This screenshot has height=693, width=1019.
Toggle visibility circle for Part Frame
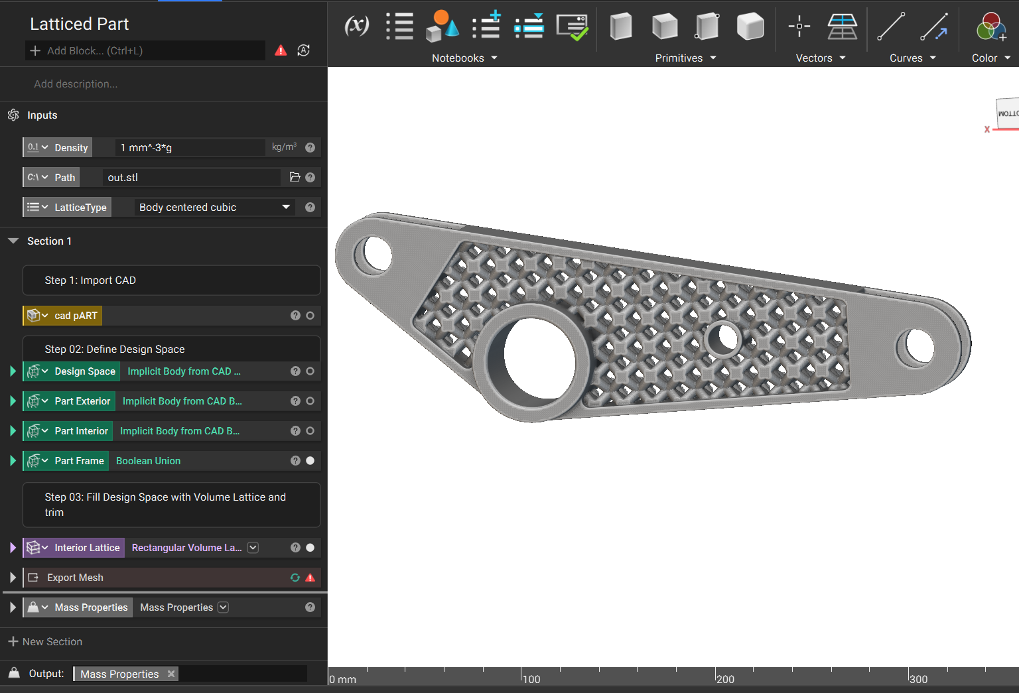coord(310,461)
